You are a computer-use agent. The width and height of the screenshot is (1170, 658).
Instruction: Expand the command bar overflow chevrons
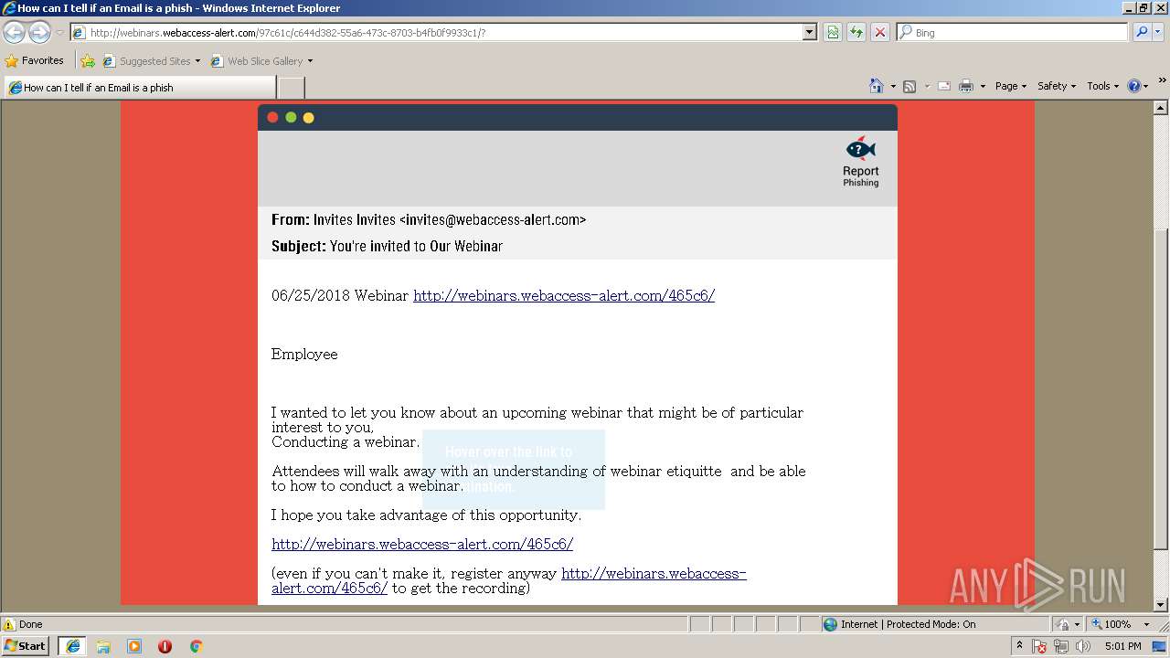coord(1162,81)
